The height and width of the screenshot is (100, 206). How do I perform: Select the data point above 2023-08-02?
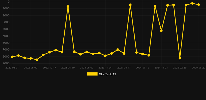point(87,52)
